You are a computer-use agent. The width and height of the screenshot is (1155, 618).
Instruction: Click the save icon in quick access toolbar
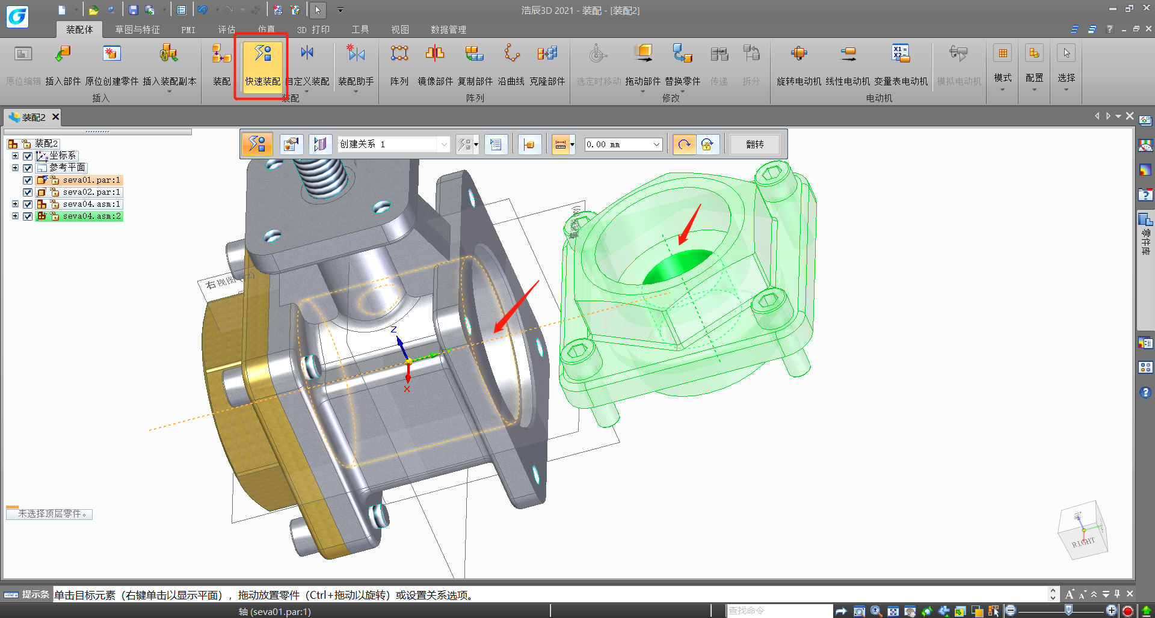point(134,10)
